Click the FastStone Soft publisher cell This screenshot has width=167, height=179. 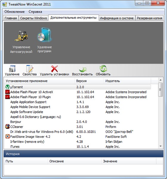pos(116,137)
